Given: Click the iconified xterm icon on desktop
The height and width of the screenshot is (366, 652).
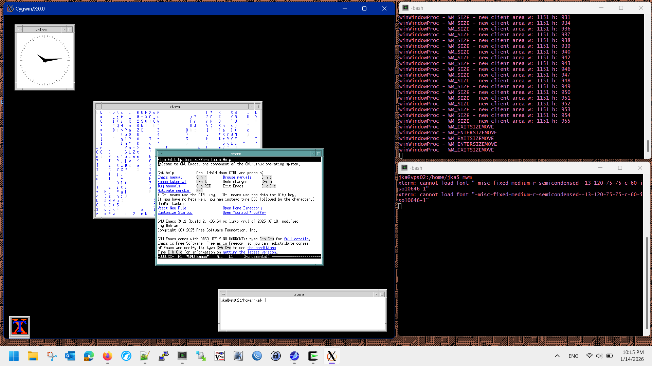Looking at the screenshot, I should pyautogui.click(x=19, y=327).
